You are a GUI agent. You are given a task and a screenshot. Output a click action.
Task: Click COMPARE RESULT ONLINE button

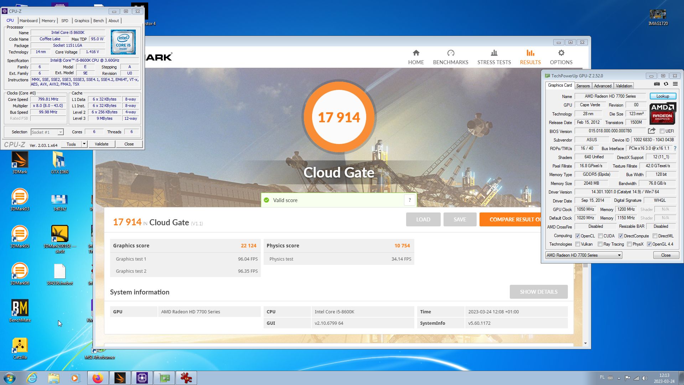click(x=510, y=220)
